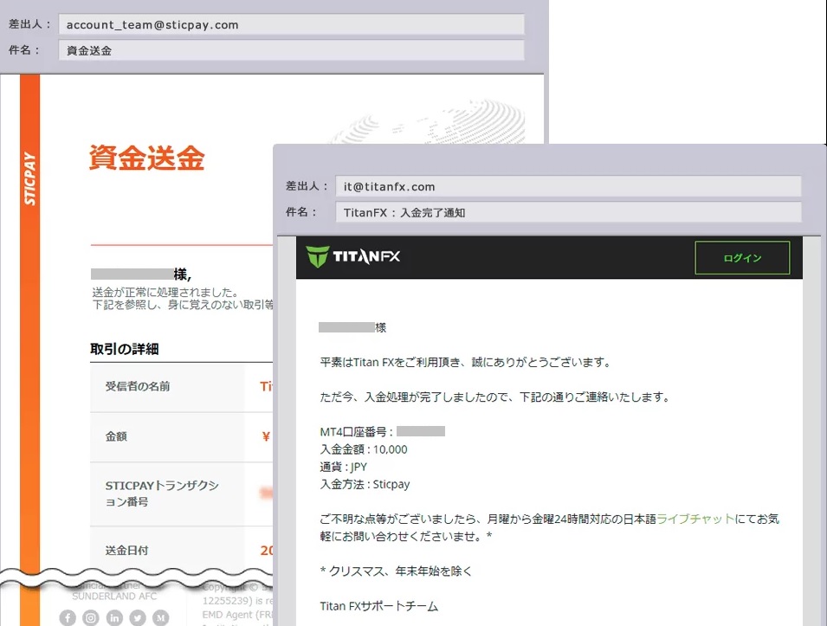Open the ライブチャット link
The height and width of the screenshot is (626, 827).
pyautogui.click(x=695, y=519)
